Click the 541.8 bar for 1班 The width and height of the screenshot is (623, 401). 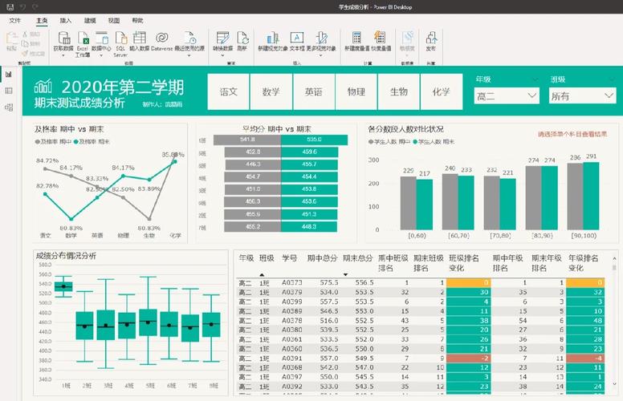(x=247, y=140)
